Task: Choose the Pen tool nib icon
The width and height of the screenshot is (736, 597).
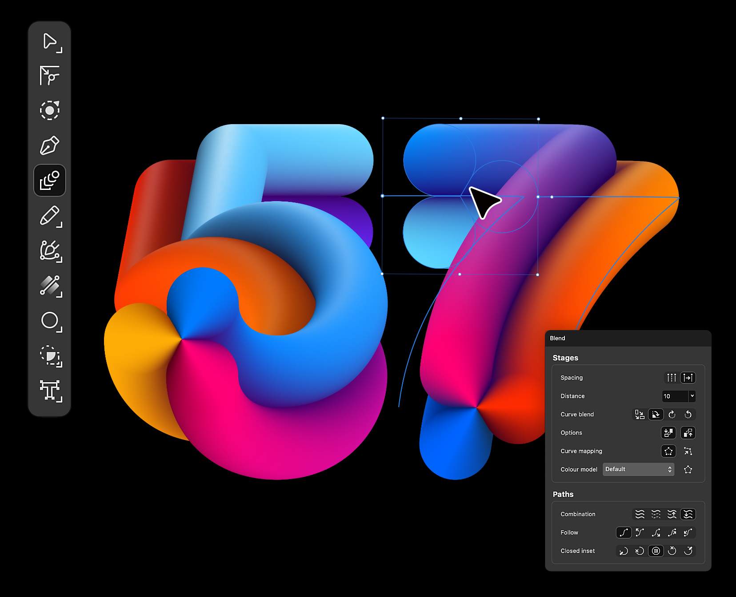Action: (50, 145)
